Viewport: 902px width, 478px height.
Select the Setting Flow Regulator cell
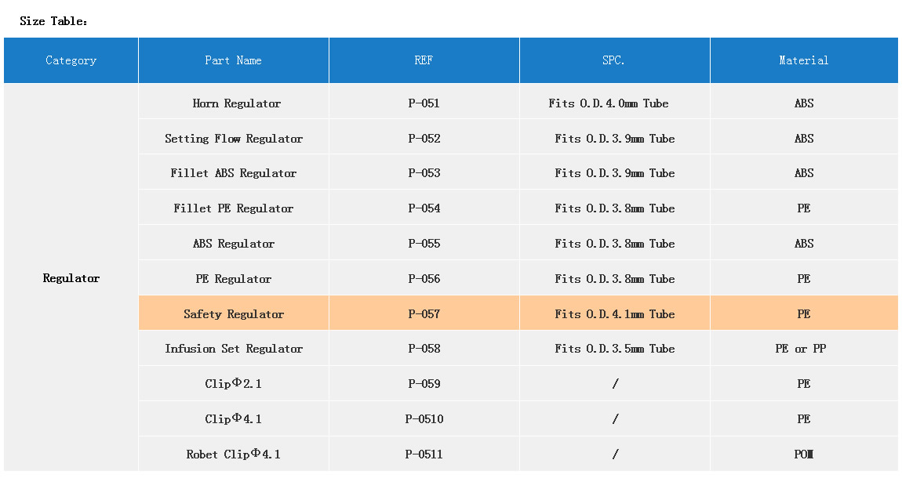[233, 139]
